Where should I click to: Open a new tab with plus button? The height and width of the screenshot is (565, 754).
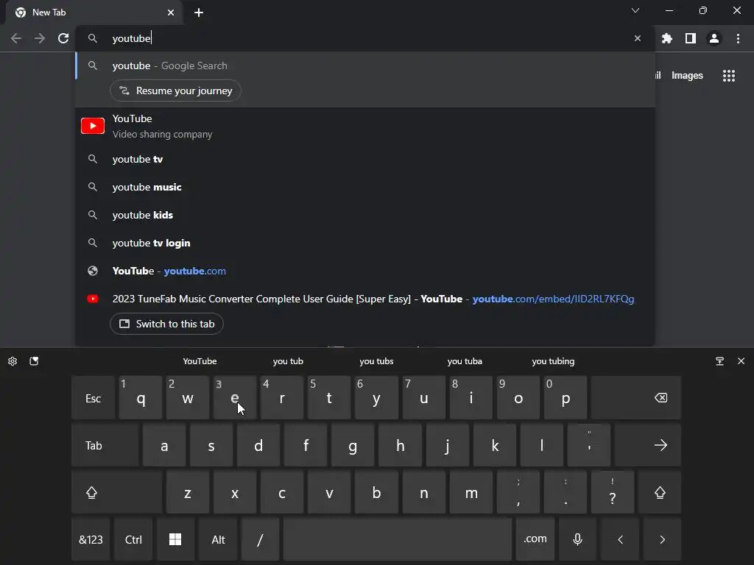coord(199,13)
